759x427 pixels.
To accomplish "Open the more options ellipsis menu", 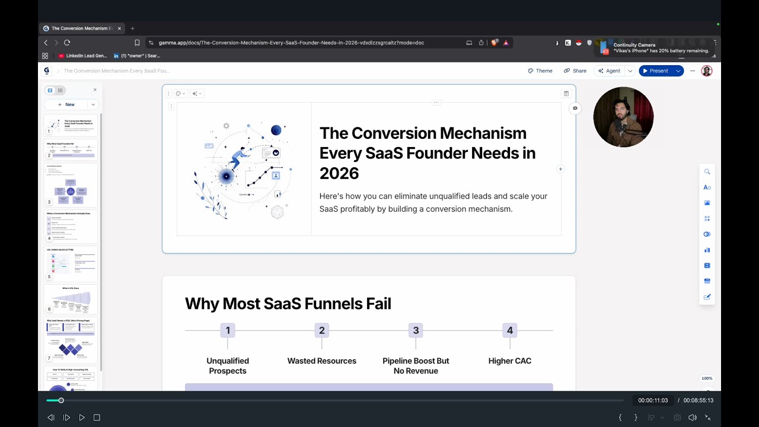I will tap(692, 71).
